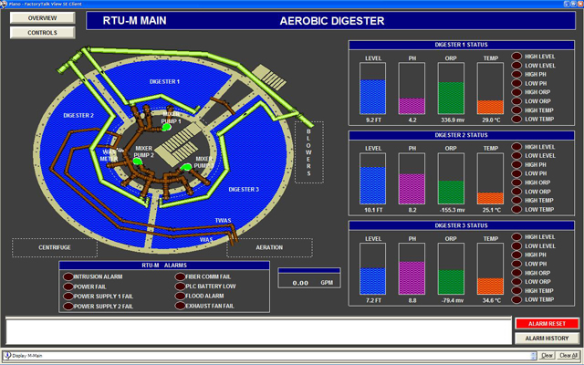Jump to the Aeration area

[x=269, y=247]
